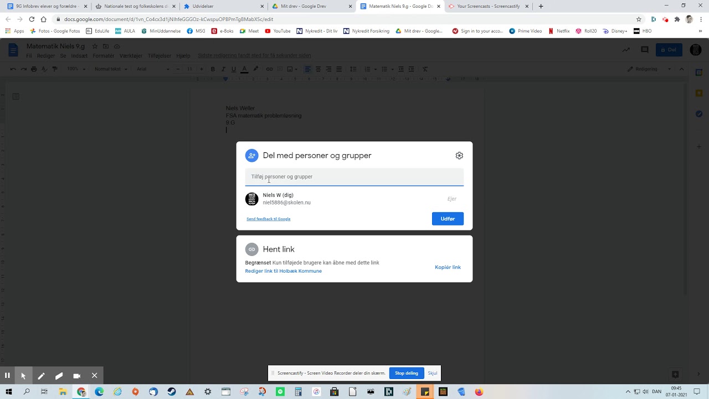This screenshot has width=709, height=399.
Task: Click Skjul in the sharing bar
Action: (433, 373)
